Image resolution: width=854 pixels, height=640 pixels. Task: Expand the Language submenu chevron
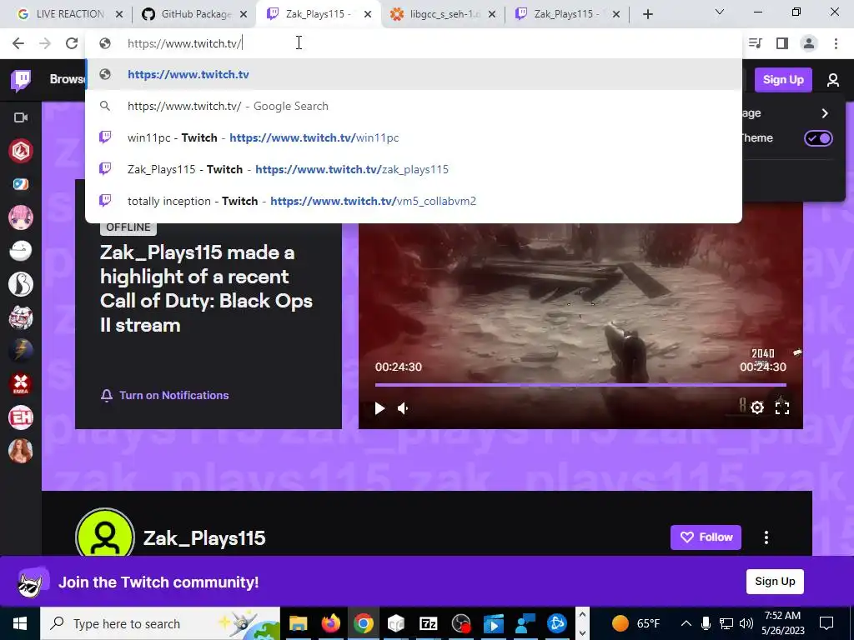825,113
